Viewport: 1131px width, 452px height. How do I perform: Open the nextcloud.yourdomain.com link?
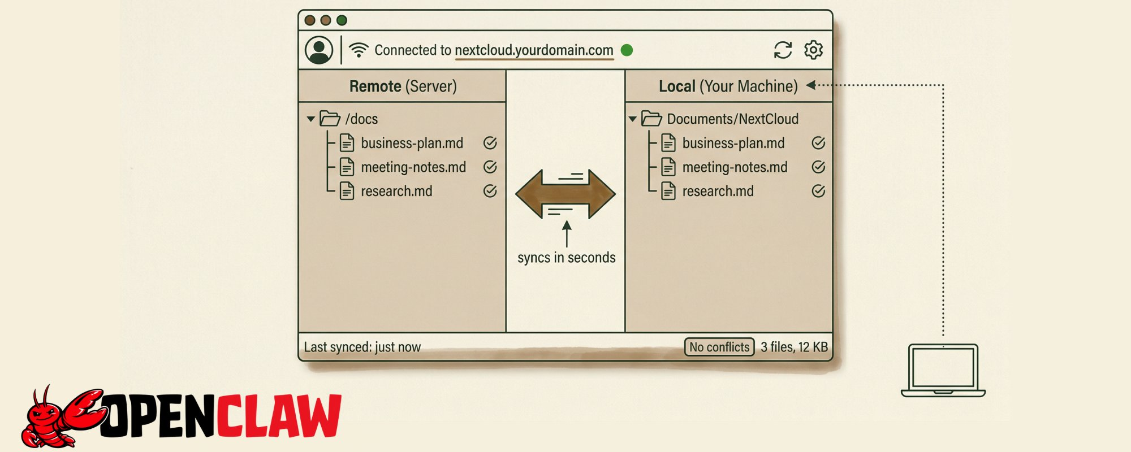click(x=534, y=50)
